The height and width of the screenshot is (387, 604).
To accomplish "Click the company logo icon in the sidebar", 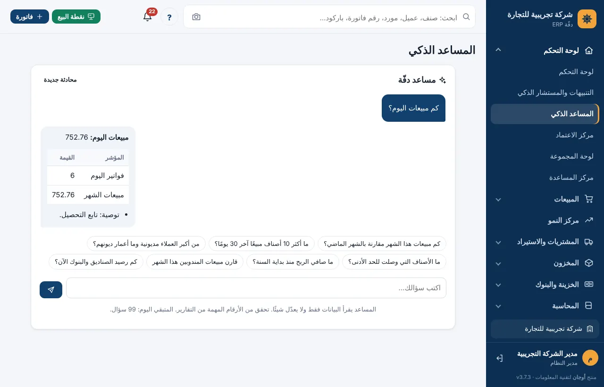I will (x=587, y=19).
